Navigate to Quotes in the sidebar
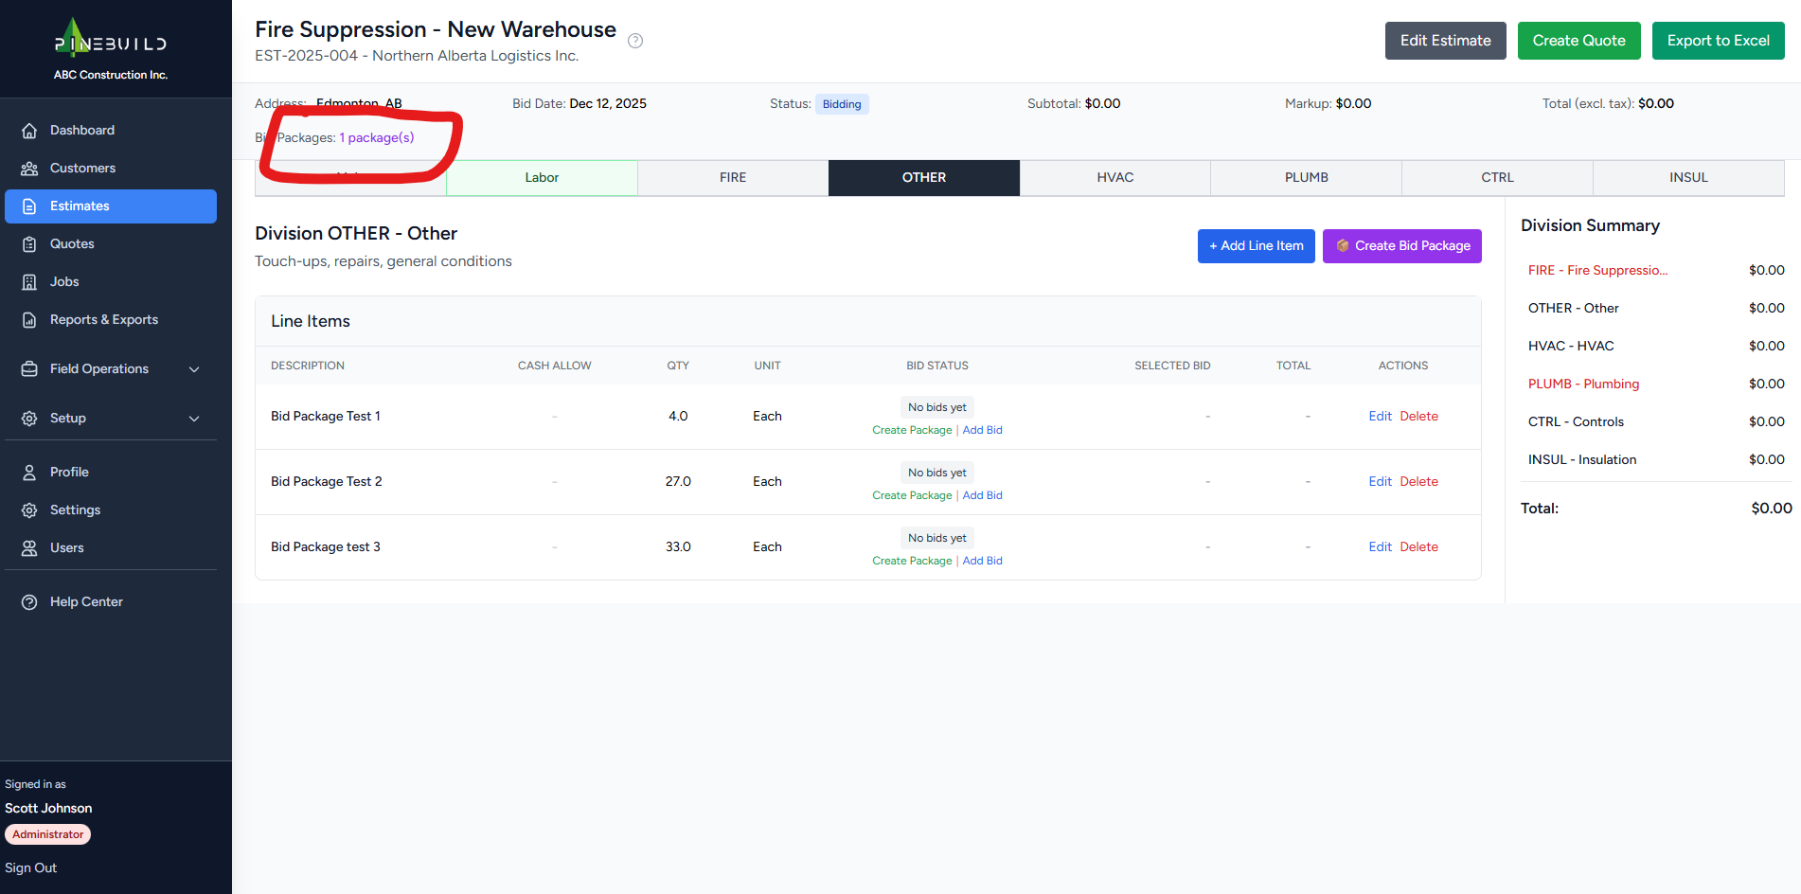This screenshot has height=894, width=1801. click(71, 243)
